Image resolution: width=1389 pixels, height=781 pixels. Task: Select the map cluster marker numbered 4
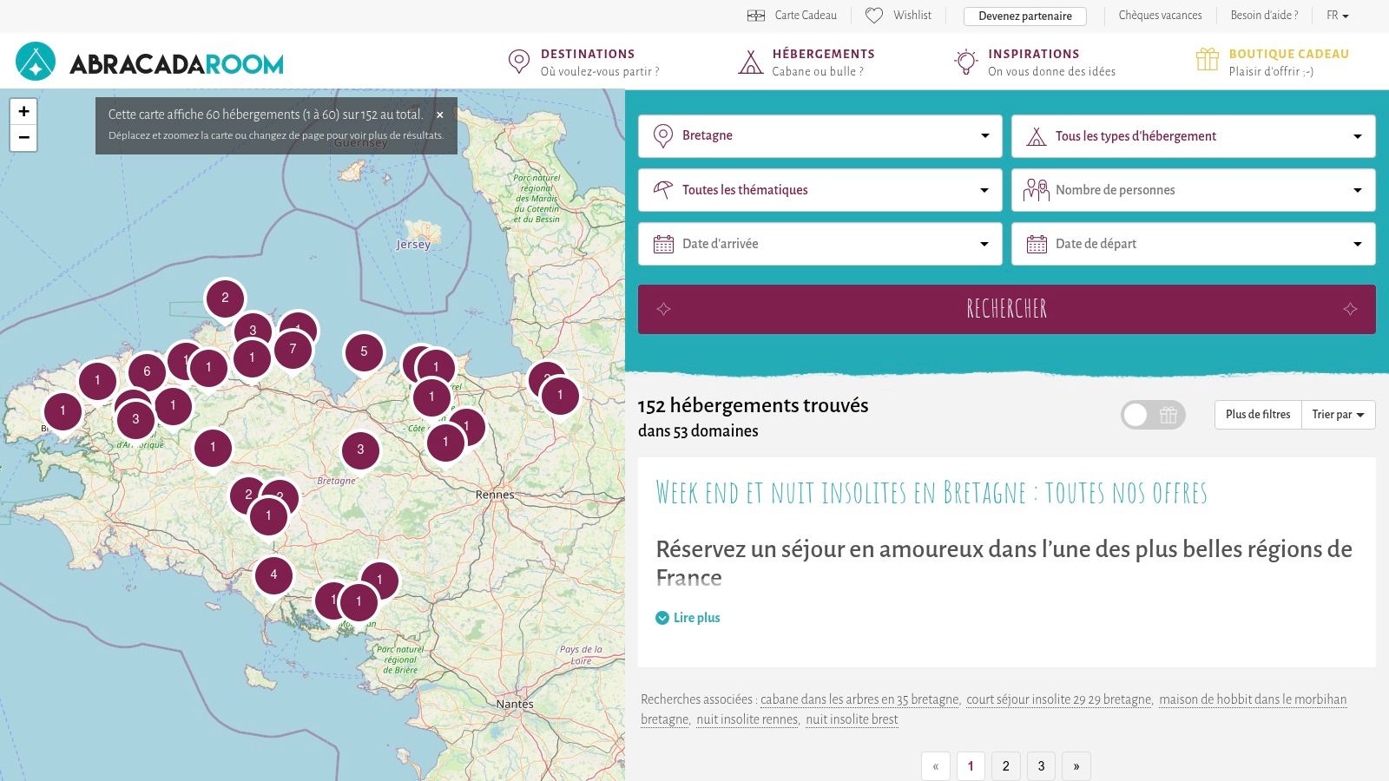273,574
